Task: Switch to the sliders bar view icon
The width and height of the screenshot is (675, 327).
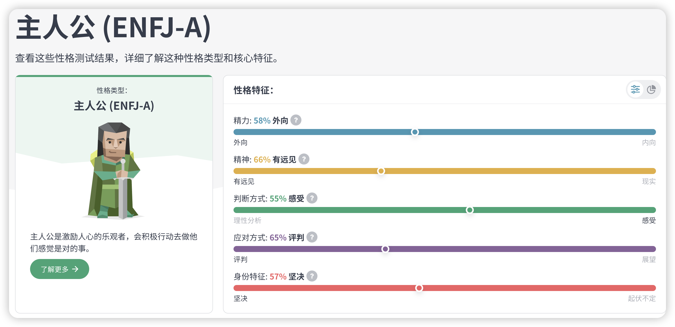Action: tap(635, 89)
